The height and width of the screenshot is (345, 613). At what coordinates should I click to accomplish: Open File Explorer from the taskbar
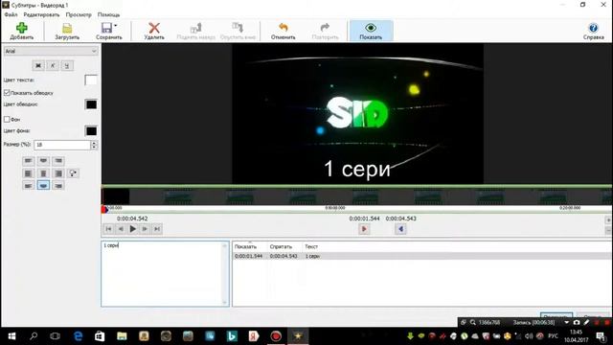click(122, 336)
